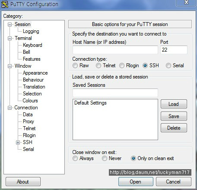The width and height of the screenshot is (197, 190).
Task: Click the Open button to connect
Action: pyautogui.click(x=136, y=182)
